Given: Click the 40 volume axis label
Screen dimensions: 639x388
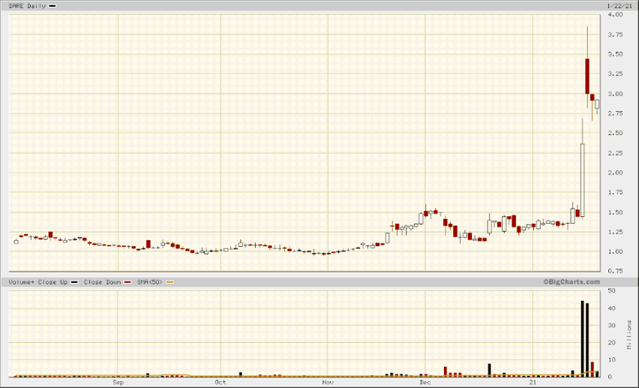Looking at the screenshot, I should point(612,309).
